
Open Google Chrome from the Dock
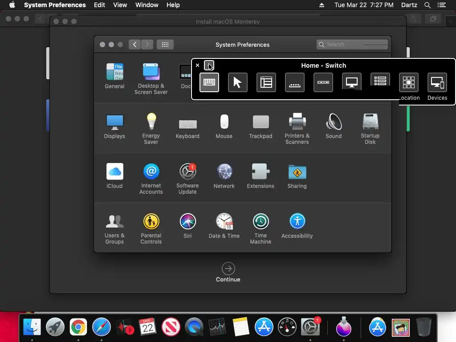click(78, 327)
